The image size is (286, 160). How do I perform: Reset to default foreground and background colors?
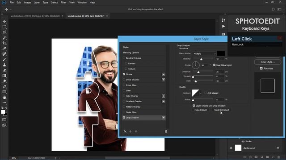coord(2,108)
